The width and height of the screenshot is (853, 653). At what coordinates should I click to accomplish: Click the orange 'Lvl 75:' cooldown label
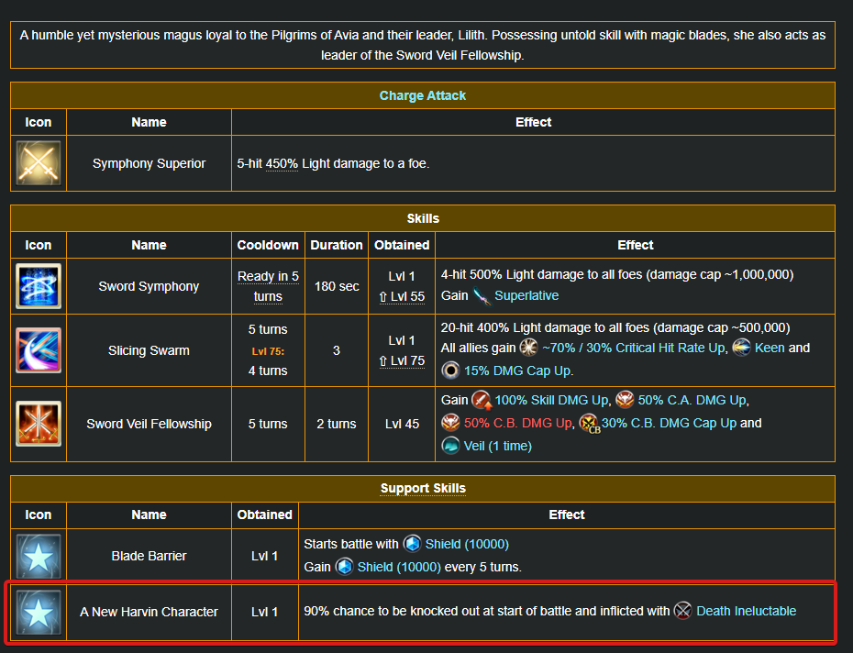268,351
